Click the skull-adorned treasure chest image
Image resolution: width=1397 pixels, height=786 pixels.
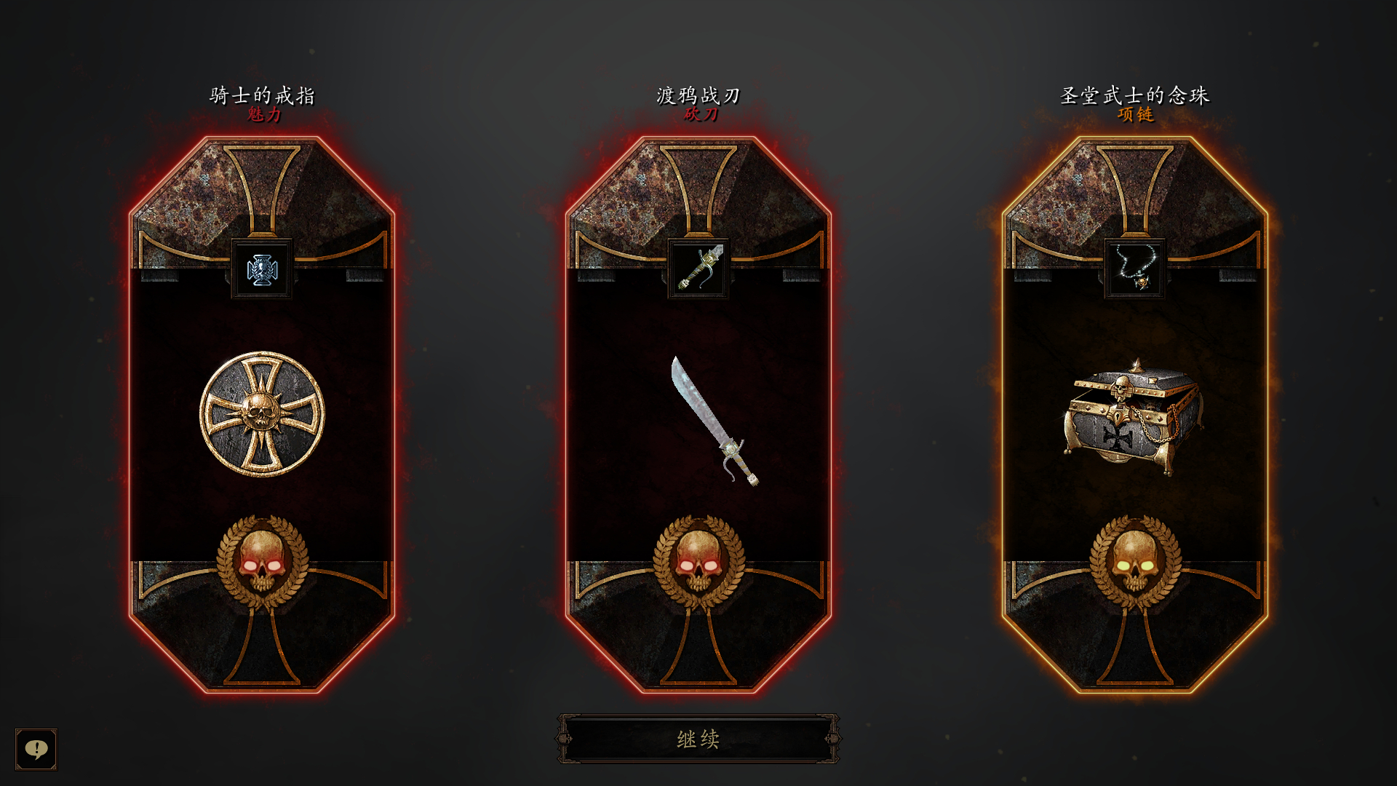[1132, 417]
